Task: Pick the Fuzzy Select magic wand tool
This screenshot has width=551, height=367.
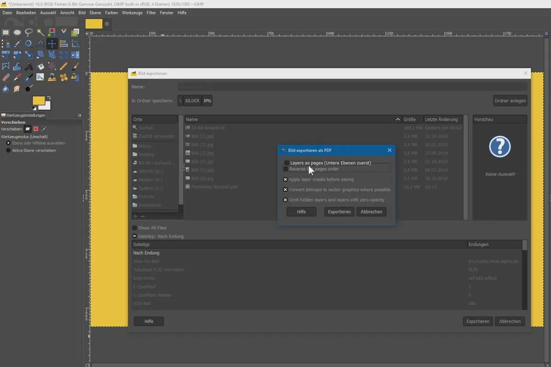Action: (40, 32)
